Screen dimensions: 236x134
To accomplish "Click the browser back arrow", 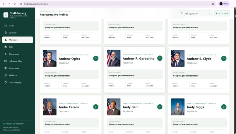I will tap(4, 4).
